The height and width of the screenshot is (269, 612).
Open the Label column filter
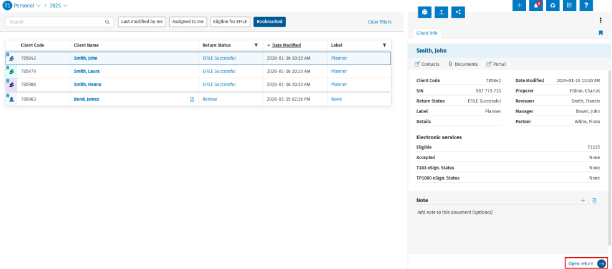[384, 45]
